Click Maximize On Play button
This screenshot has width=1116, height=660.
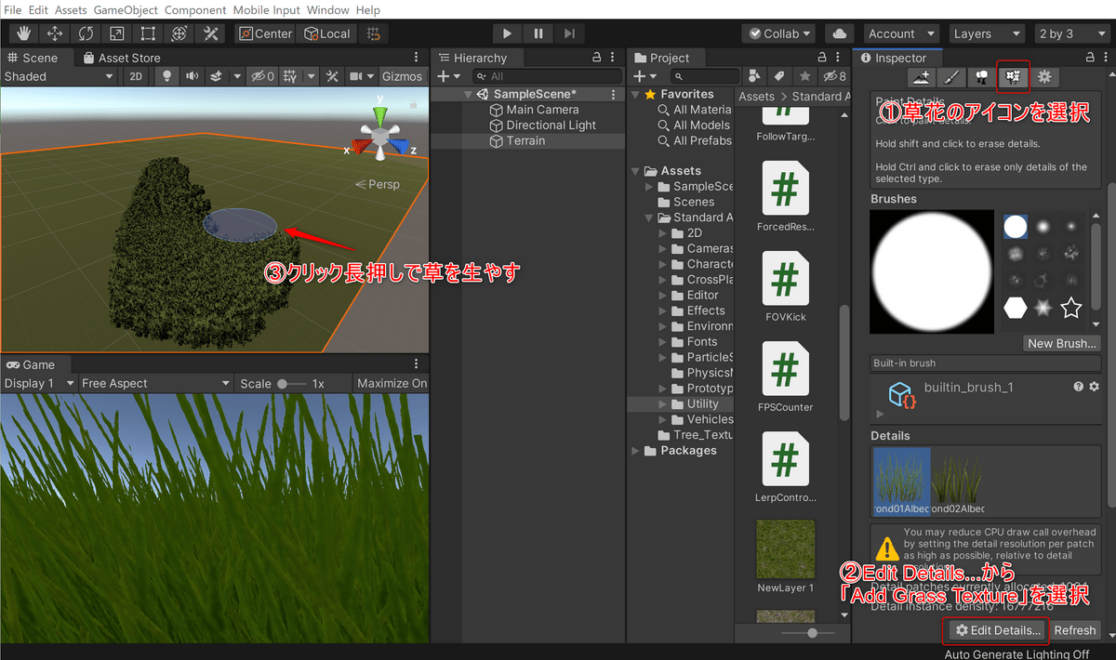pyautogui.click(x=392, y=383)
